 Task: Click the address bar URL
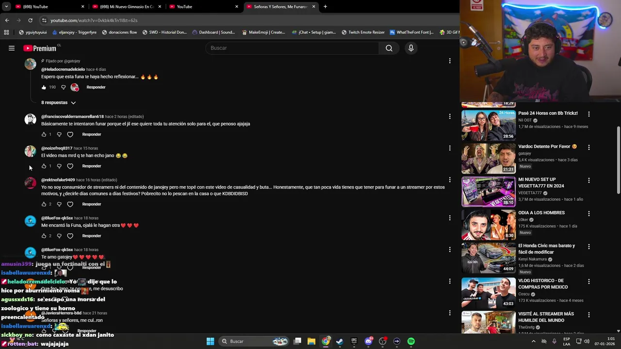point(94,20)
